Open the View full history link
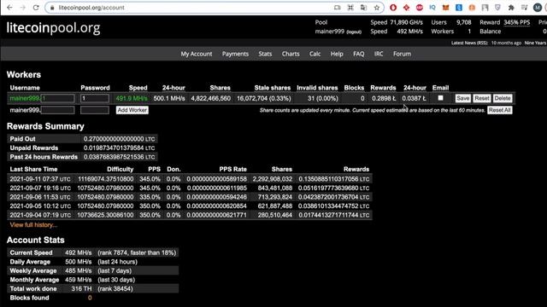547x307 pixels. point(33,225)
